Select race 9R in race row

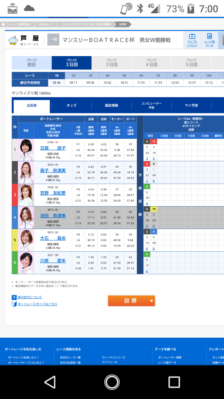point(192,76)
